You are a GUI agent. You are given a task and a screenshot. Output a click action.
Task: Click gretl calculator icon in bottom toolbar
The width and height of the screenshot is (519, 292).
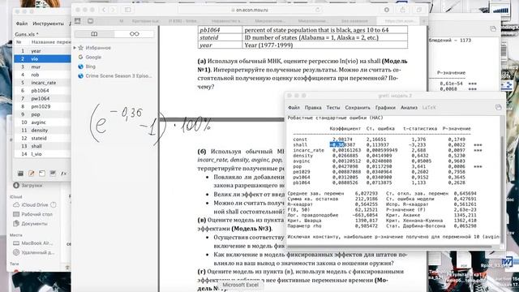coord(20,173)
